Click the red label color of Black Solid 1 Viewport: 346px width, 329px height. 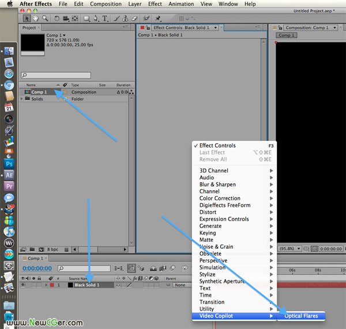click(52, 285)
